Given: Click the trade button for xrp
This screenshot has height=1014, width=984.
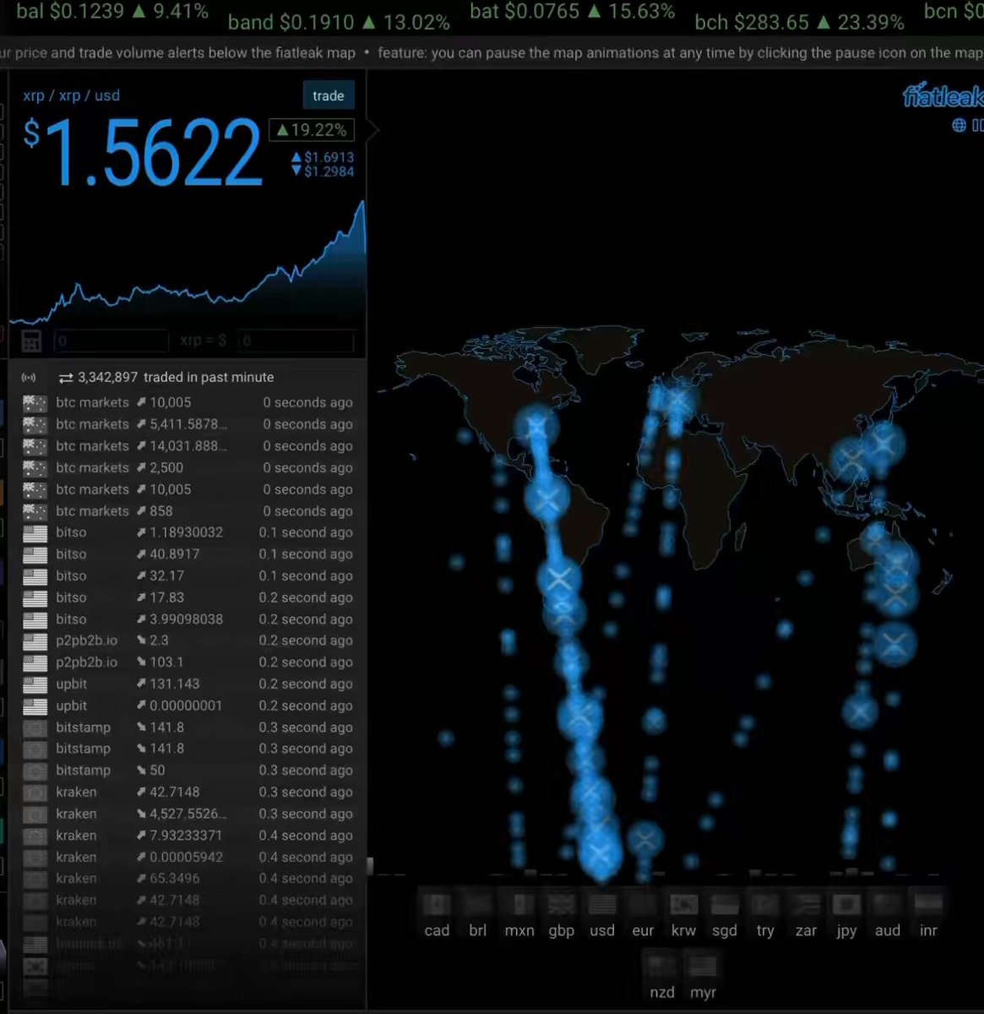Looking at the screenshot, I should click(x=329, y=95).
